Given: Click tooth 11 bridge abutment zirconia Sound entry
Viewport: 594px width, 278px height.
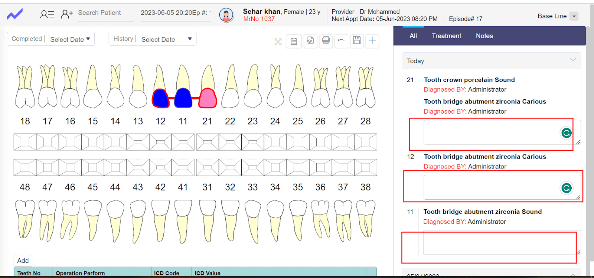Looking at the screenshot, I should (x=483, y=212).
